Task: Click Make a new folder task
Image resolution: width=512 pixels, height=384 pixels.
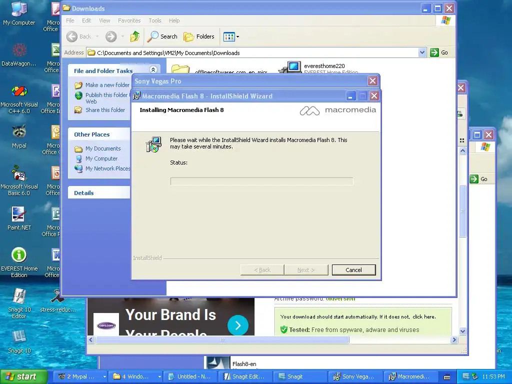Action: (102, 85)
